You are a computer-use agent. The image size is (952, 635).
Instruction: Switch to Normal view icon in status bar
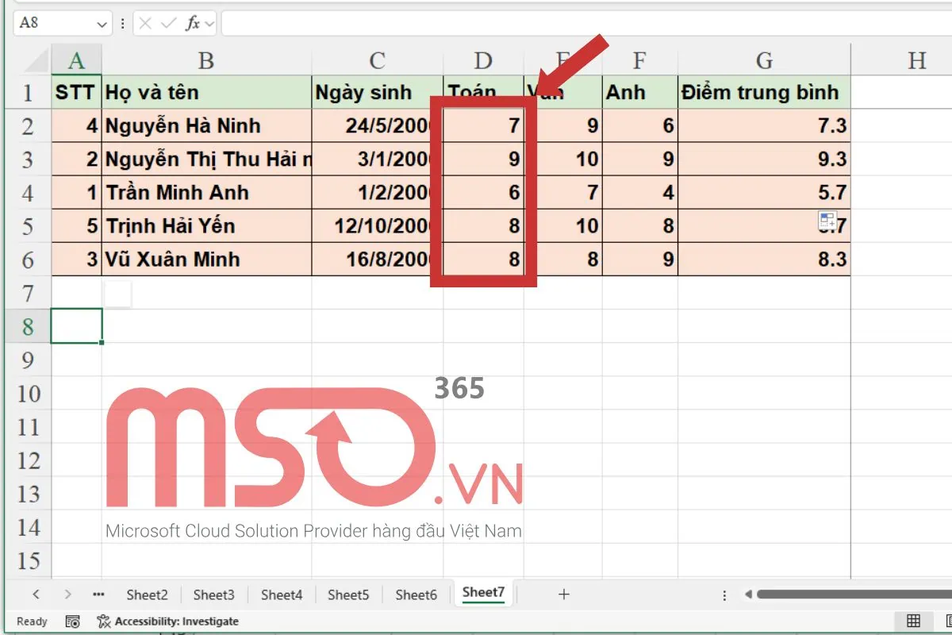pyautogui.click(x=913, y=621)
